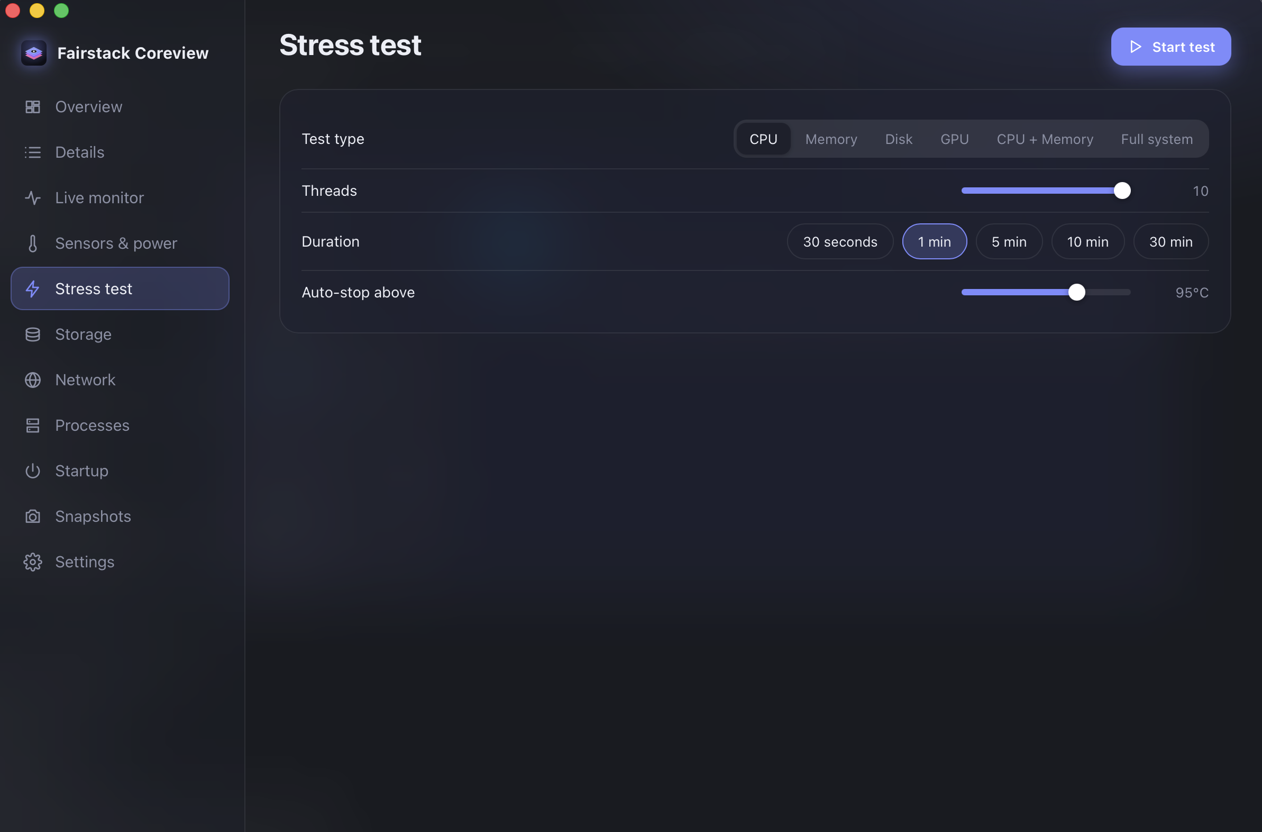Click the Startup power icon
Image resolution: width=1262 pixels, height=832 pixels.
tap(33, 471)
